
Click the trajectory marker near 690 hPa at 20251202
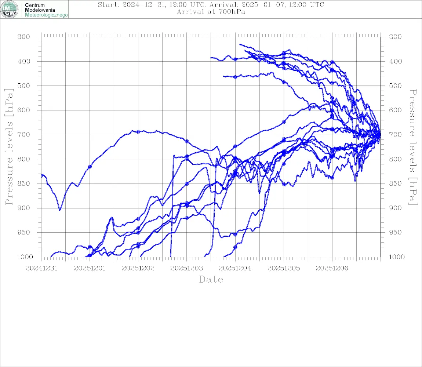138,132
